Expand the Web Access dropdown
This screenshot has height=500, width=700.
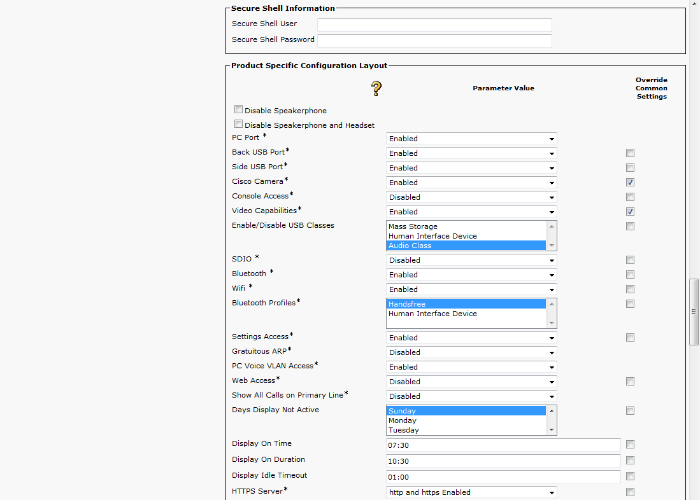471,382
